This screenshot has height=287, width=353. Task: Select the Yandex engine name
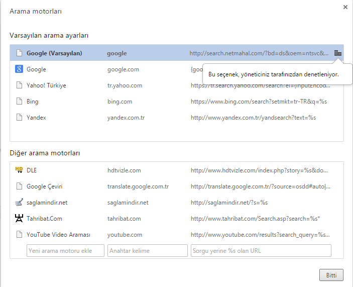tap(36, 118)
